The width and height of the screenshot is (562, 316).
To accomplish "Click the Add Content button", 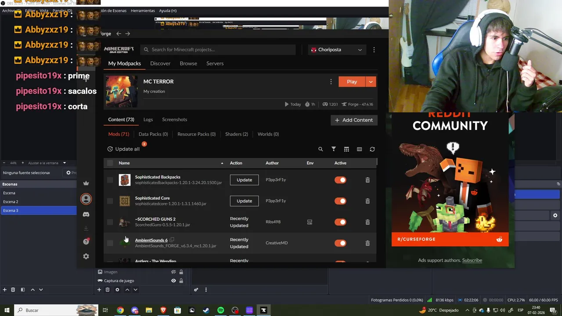I will [354, 120].
